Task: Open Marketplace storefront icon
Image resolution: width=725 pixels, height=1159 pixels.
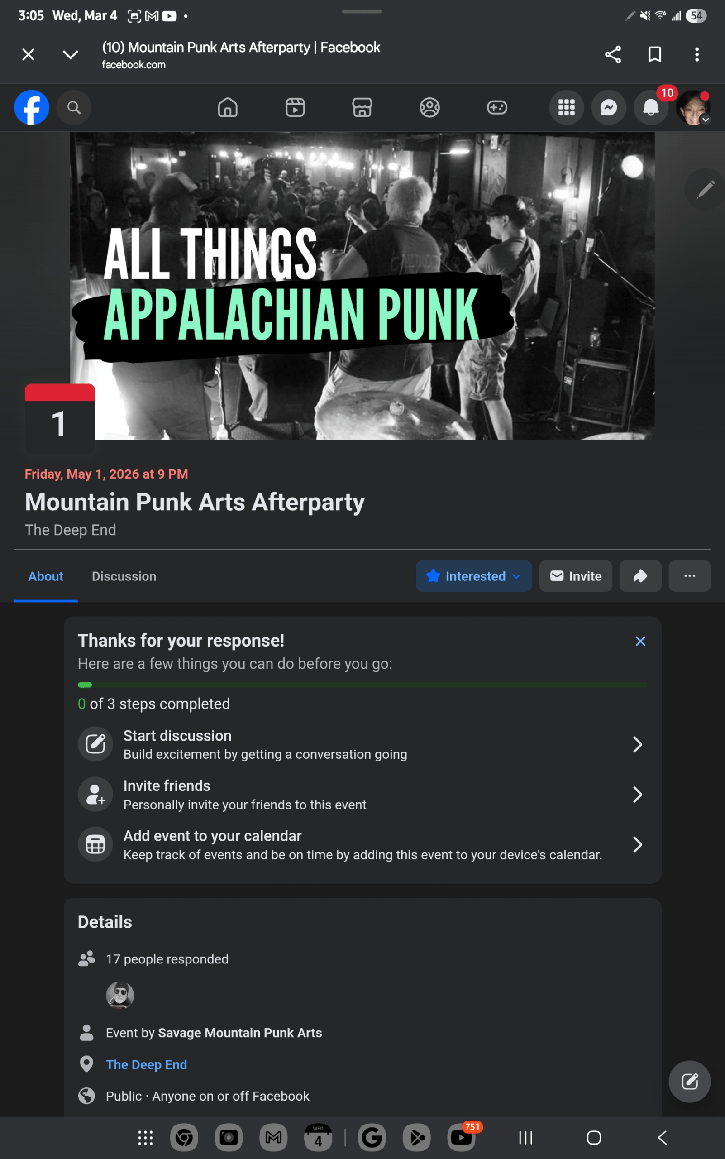Action: click(362, 107)
